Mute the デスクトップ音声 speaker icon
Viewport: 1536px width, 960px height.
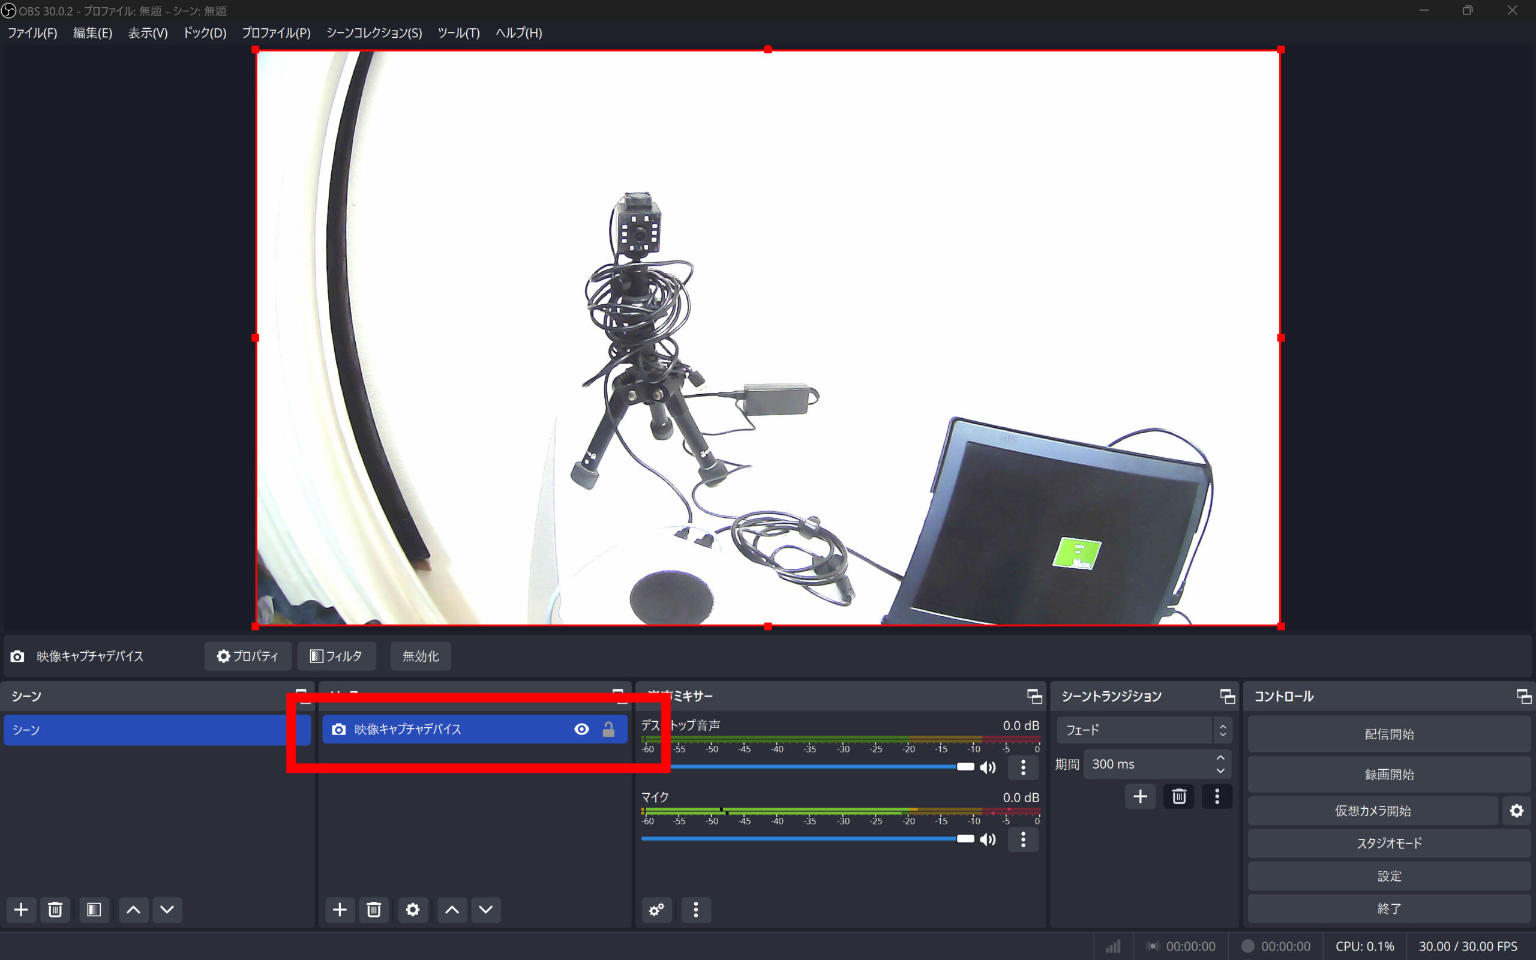(x=988, y=767)
